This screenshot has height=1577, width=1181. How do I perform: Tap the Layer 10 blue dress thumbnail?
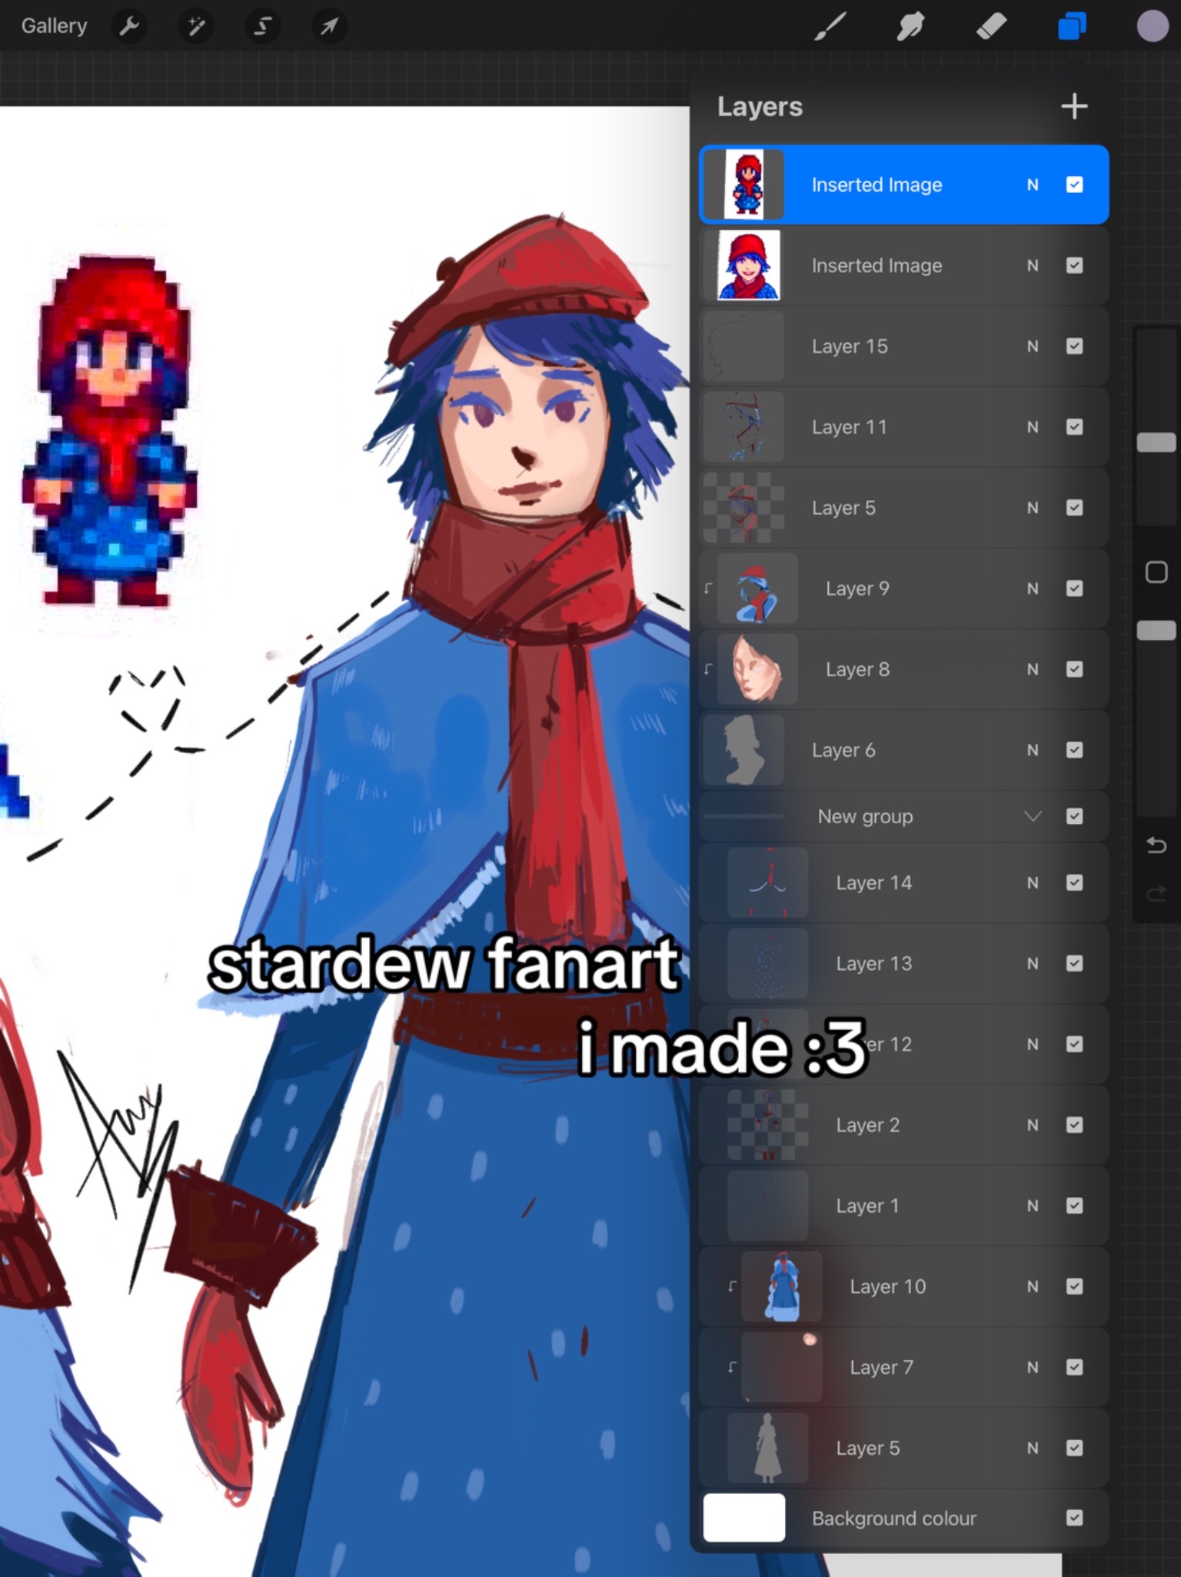(x=781, y=1286)
